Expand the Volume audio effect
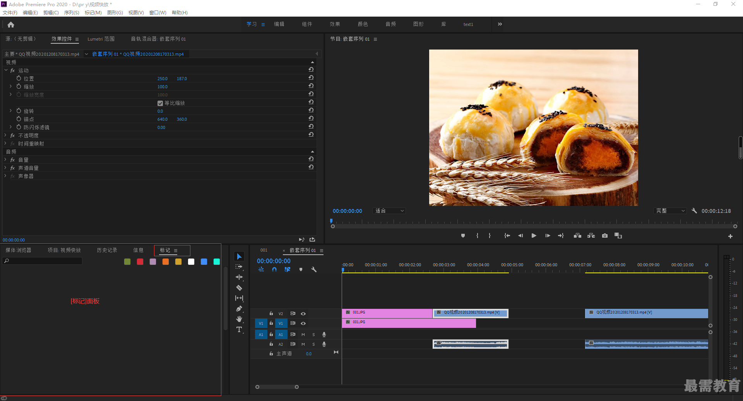This screenshot has width=743, height=401. pyautogui.click(x=5, y=159)
